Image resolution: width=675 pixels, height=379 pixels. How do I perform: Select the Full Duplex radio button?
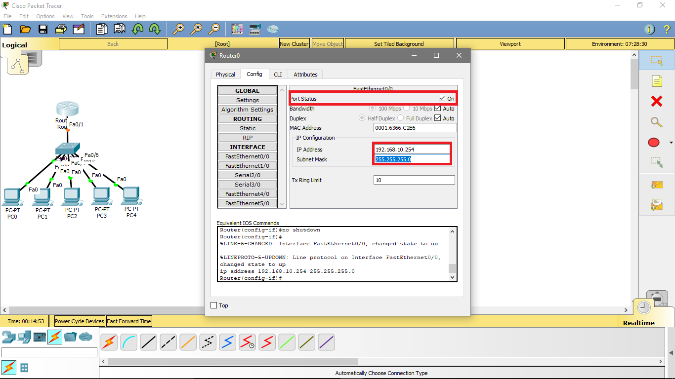401,118
